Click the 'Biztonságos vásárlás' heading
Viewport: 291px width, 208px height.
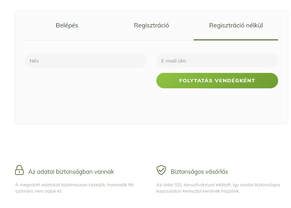[x=199, y=172]
